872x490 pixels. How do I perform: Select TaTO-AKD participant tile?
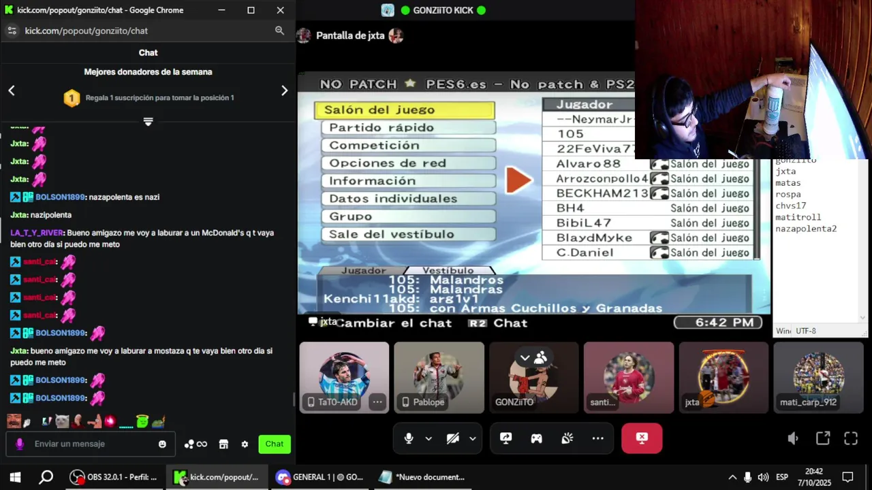tap(344, 377)
